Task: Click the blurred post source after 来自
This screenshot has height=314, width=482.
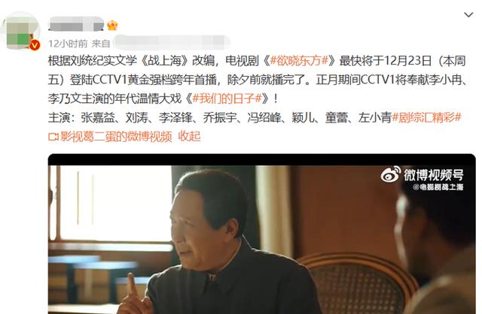Action: pyautogui.click(x=172, y=43)
